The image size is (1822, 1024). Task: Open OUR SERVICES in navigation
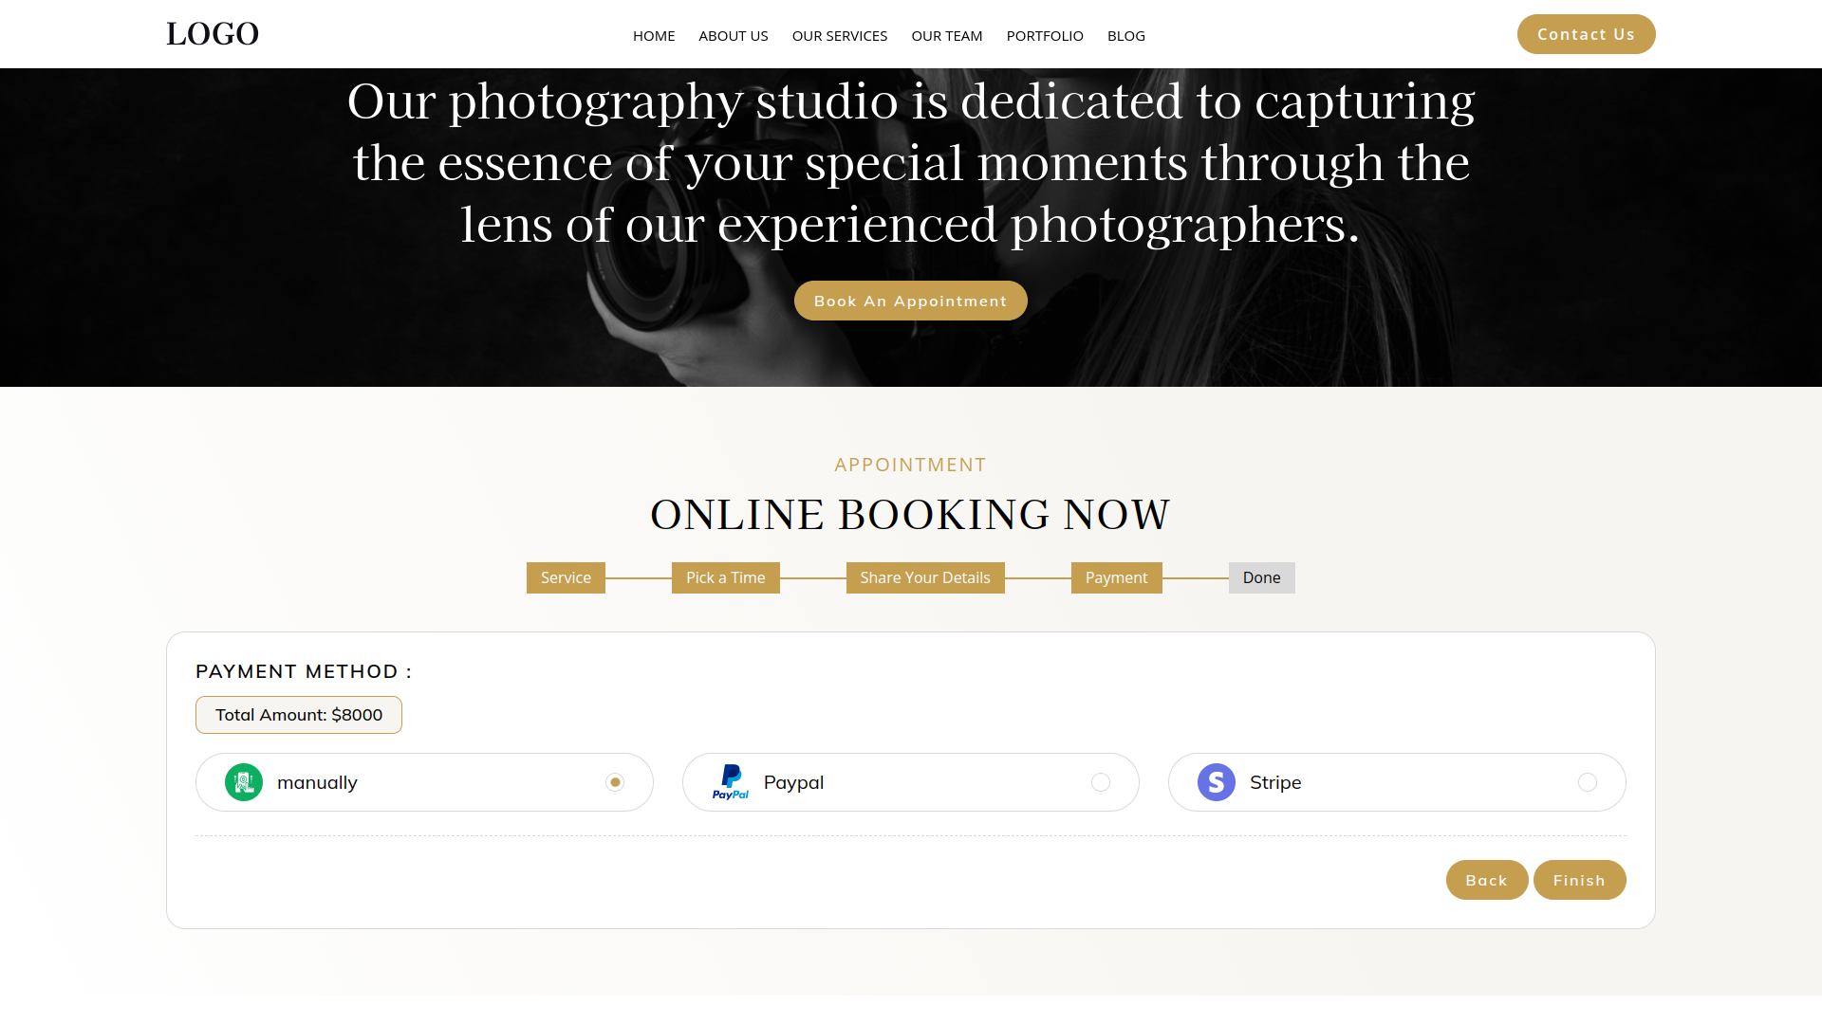click(x=840, y=36)
